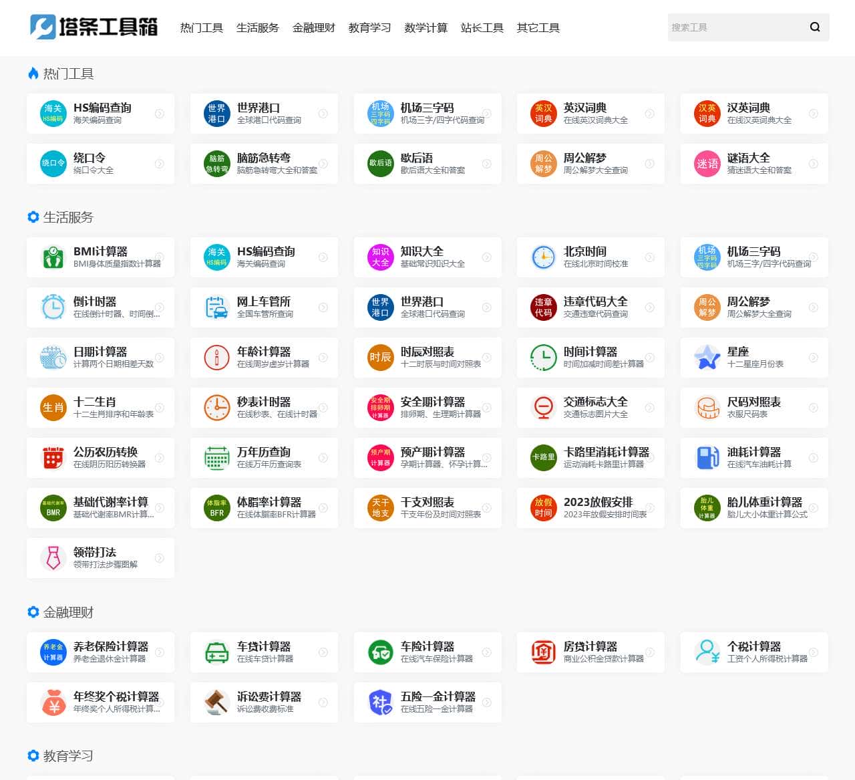The image size is (855, 780).
Task: Click the 北京时间 clock icon
Action: [543, 257]
